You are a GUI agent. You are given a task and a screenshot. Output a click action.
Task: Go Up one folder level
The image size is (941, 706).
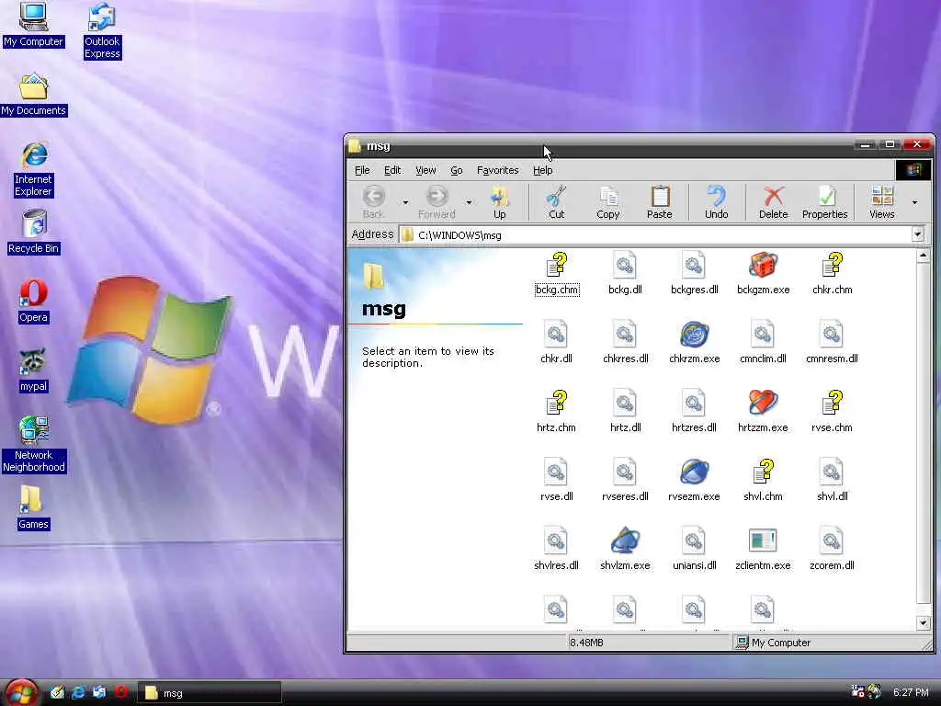click(x=499, y=201)
